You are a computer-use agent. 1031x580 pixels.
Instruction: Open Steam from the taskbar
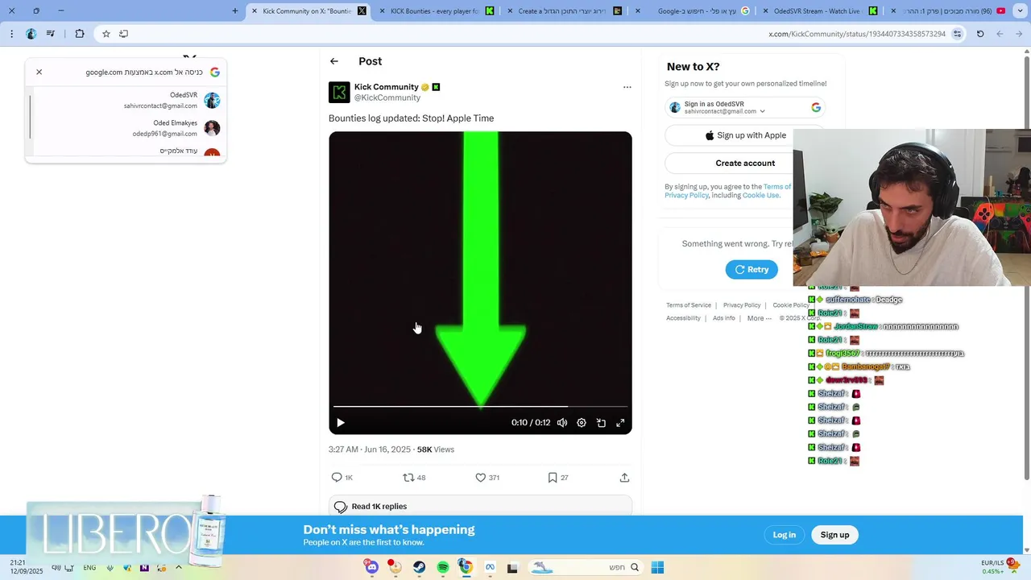419,567
